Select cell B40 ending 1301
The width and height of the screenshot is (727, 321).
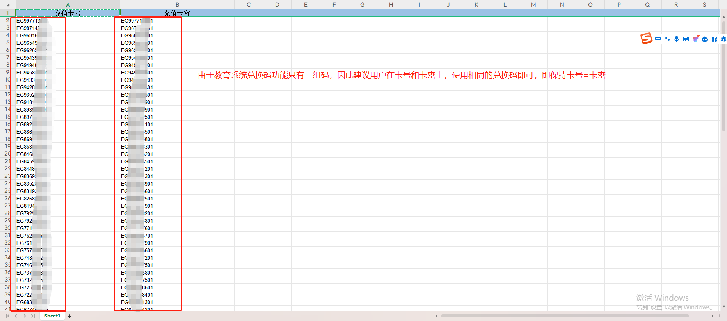[x=177, y=302]
